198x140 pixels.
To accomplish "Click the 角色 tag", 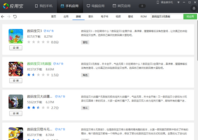I will tap(85, 75).
